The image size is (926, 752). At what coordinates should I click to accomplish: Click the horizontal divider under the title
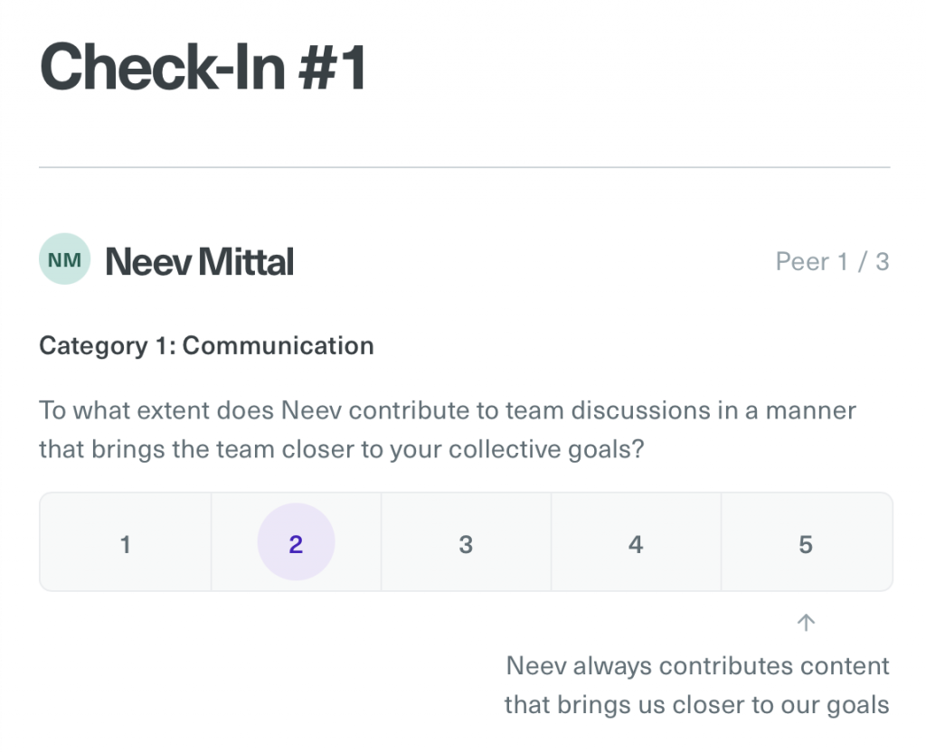pyautogui.click(x=464, y=167)
